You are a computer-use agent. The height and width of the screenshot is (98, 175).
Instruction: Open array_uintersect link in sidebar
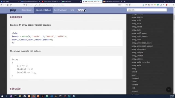pos(139,49)
